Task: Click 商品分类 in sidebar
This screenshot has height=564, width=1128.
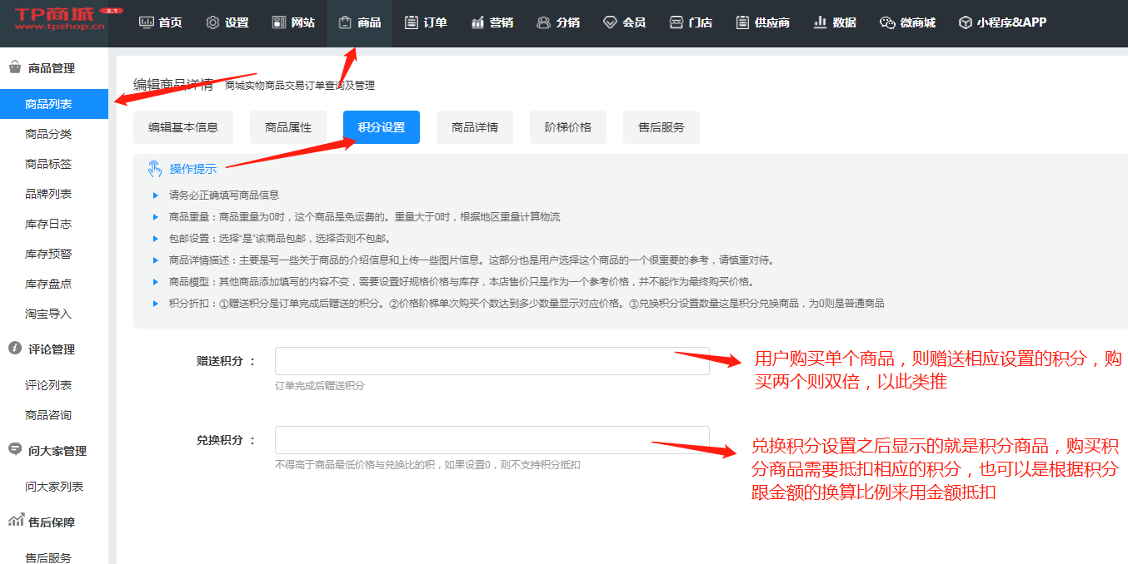Action: pos(48,134)
